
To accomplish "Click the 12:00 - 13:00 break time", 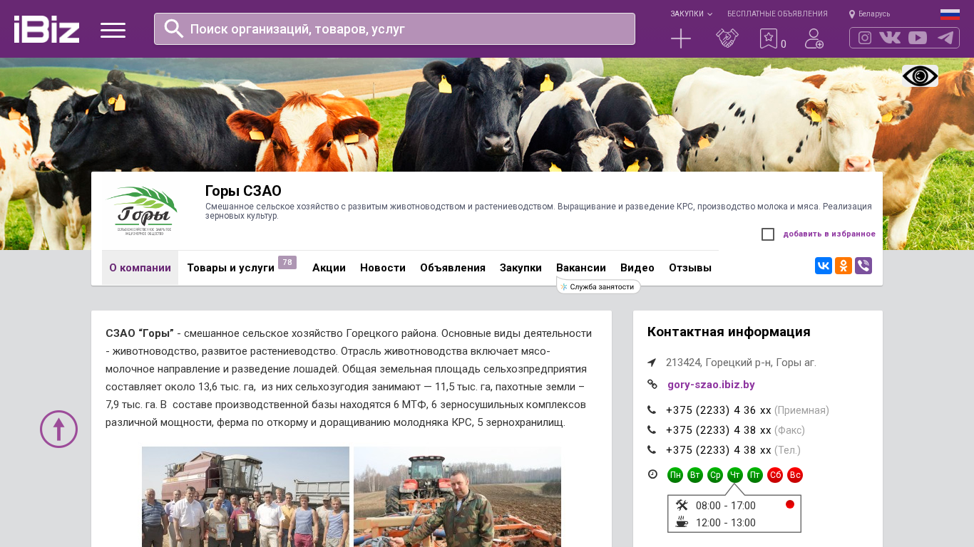I will pyautogui.click(x=725, y=523).
